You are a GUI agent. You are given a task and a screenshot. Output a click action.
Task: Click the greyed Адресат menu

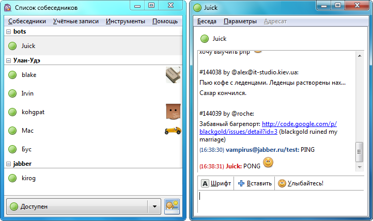click(275, 21)
